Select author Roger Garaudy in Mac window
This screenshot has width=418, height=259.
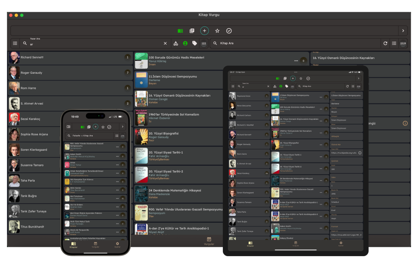[x=70, y=73]
